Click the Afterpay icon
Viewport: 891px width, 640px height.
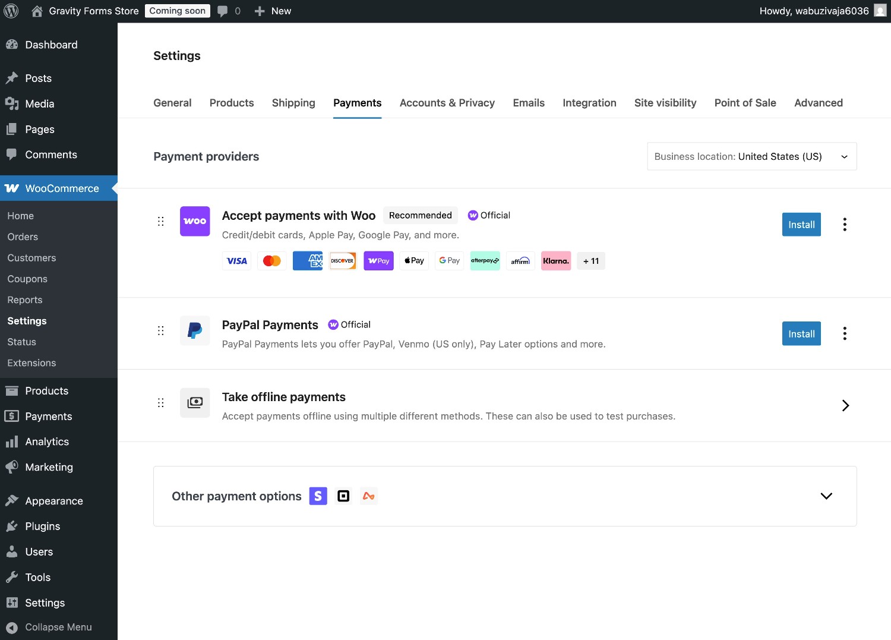point(485,261)
